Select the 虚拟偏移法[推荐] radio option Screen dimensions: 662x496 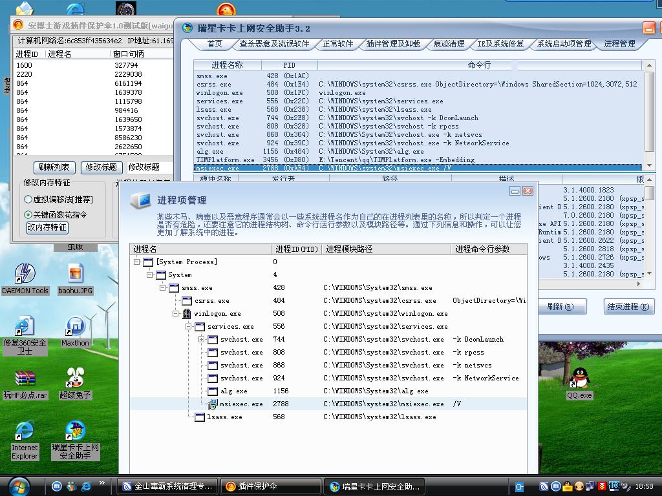click(x=28, y=200)
